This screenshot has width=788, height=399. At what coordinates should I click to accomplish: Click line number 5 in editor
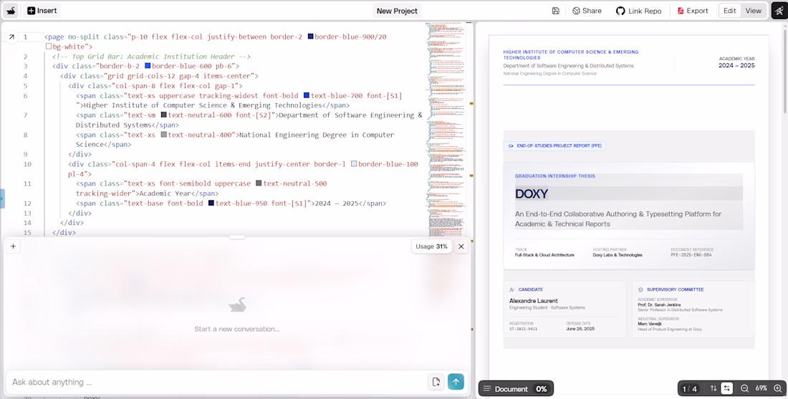[25, 85]
